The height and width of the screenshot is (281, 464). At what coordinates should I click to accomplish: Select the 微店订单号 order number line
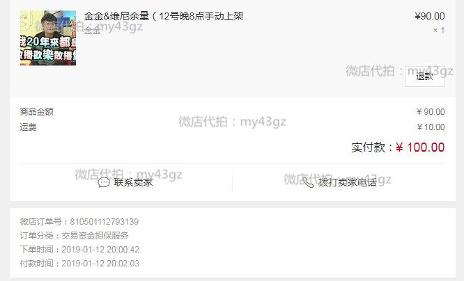(79, 221)
